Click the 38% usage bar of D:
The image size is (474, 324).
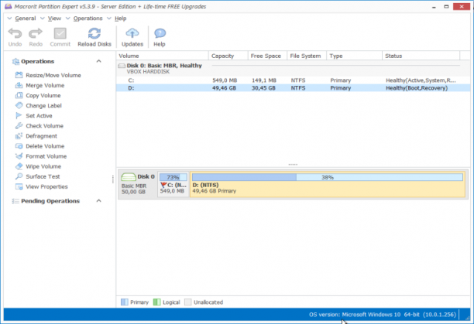[x=328, y=177]
